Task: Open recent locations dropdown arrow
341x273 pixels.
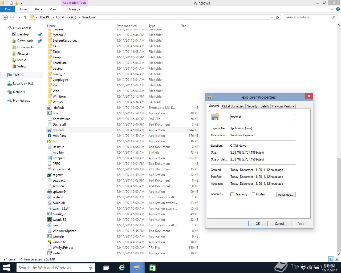Action: 19,17
